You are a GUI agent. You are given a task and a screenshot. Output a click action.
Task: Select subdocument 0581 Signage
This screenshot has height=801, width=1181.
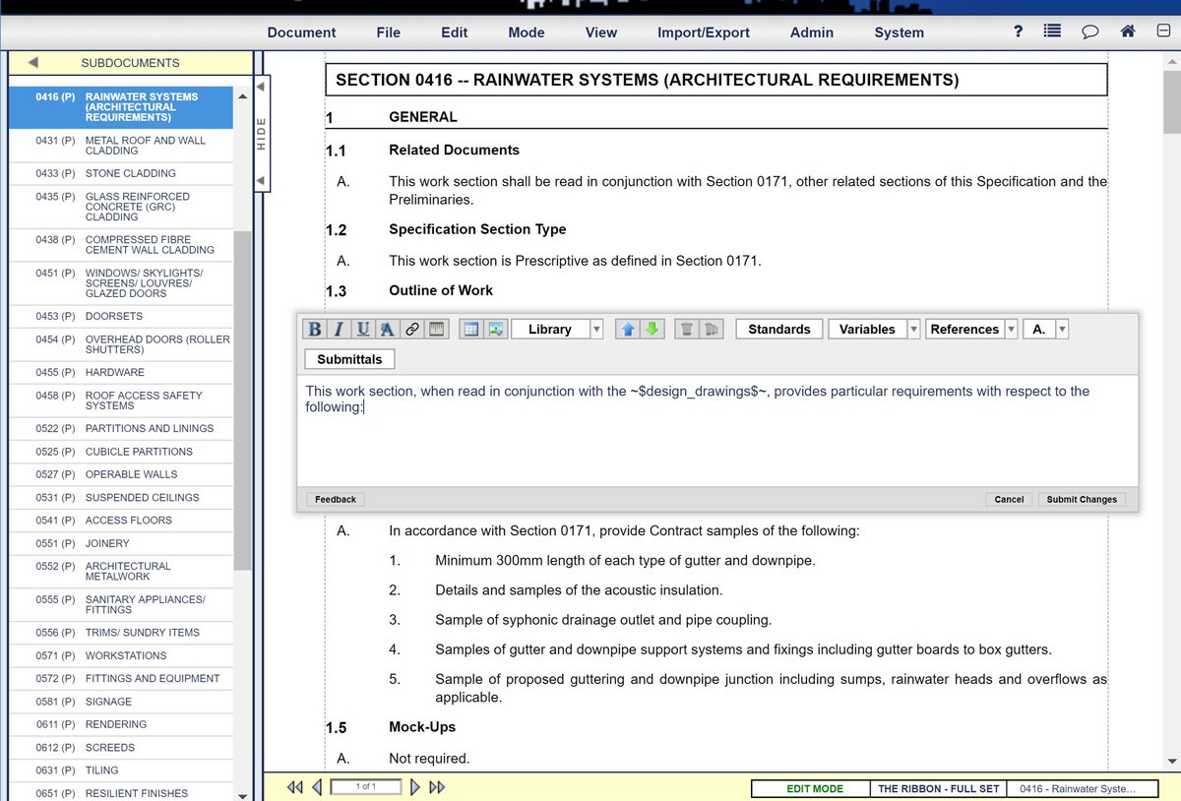121,702
